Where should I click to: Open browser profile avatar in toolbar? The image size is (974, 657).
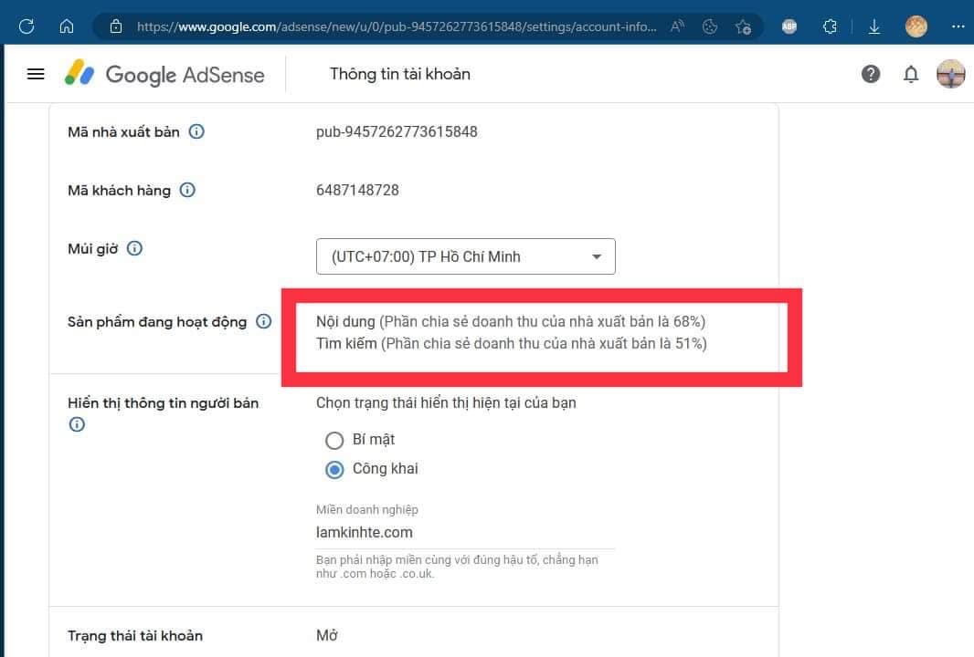coord(916,26)
